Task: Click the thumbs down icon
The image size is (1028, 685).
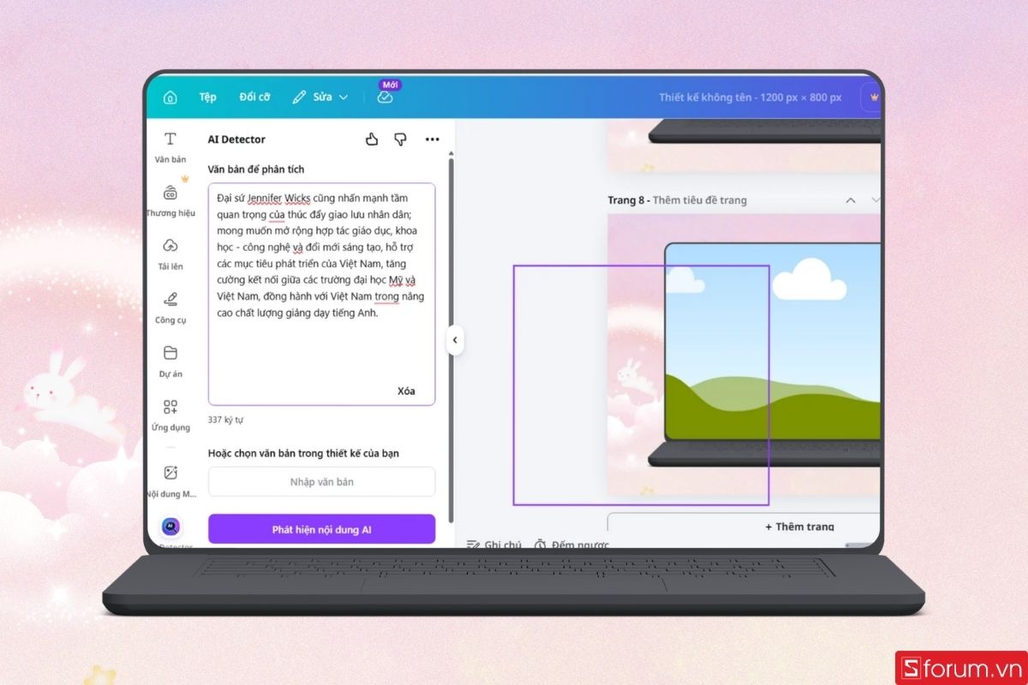Action: pyautogui.click(x=400, y=140)
